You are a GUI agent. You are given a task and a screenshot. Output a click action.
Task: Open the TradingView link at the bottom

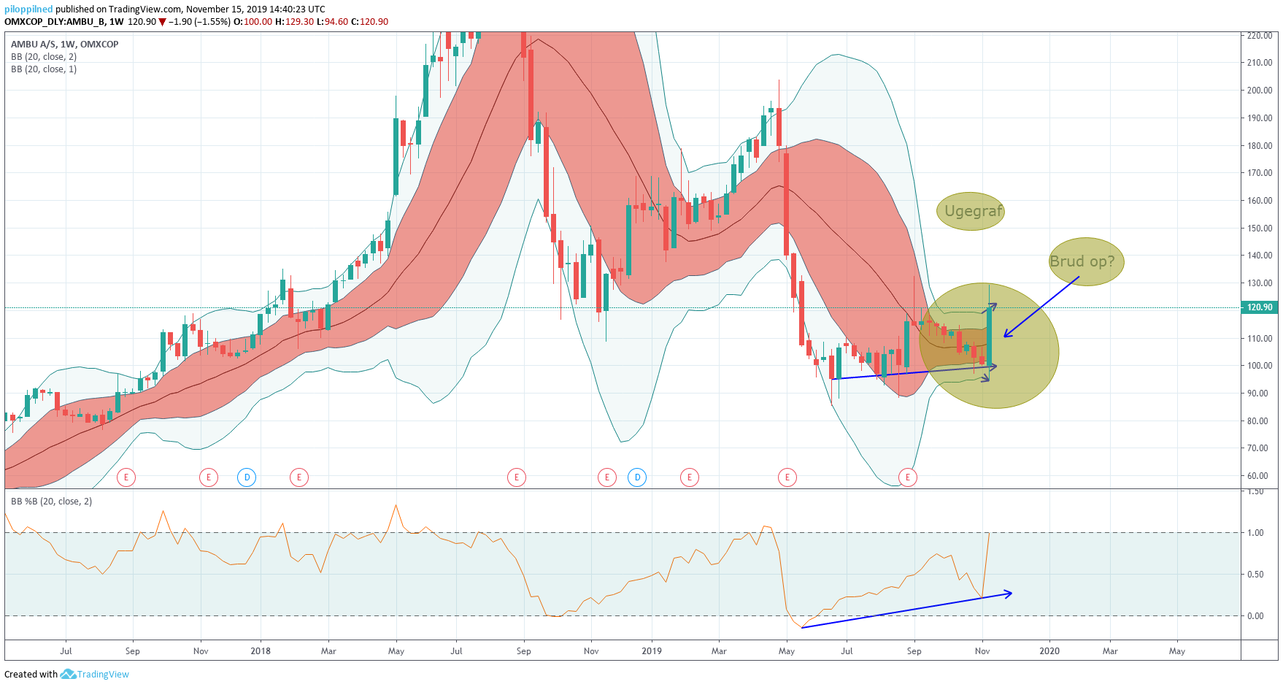coord(103,674)
